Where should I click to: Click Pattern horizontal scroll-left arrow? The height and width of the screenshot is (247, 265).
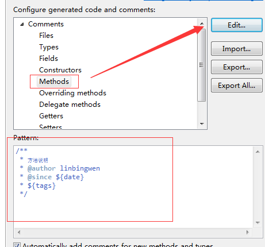tap(19, 232)
